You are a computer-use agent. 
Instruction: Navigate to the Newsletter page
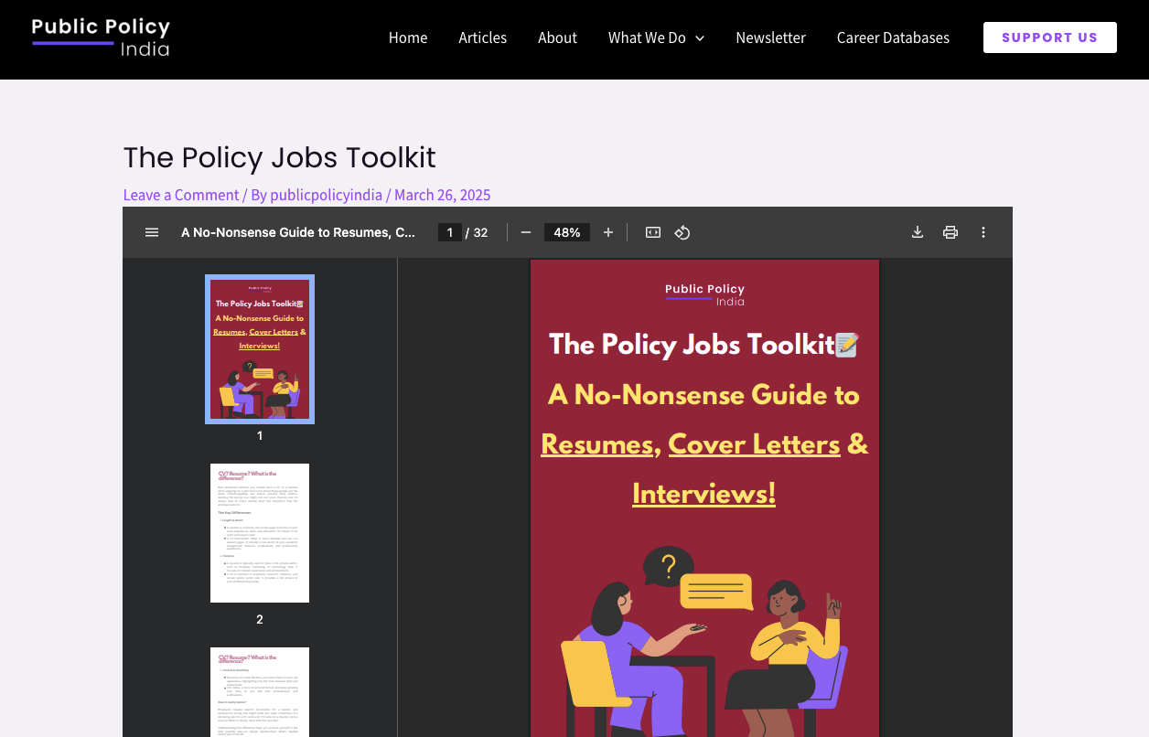click(770, 37)
